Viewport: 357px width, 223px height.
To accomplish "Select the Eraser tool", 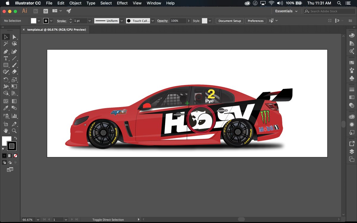I will click(x=14, y=72).
